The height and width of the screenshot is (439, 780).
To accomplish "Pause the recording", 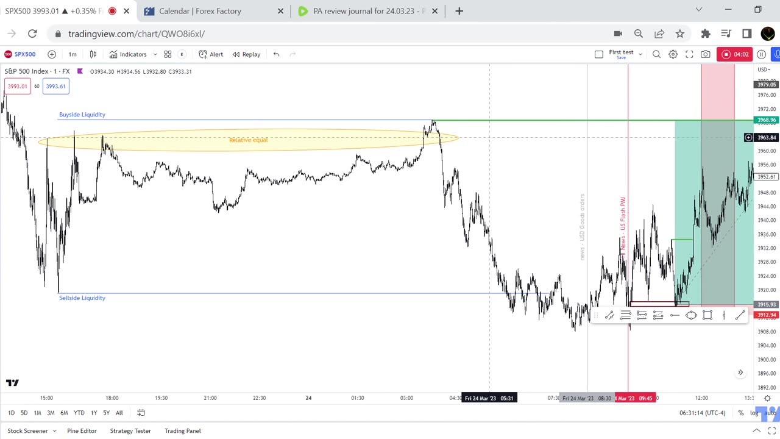I will coord(761,54).
